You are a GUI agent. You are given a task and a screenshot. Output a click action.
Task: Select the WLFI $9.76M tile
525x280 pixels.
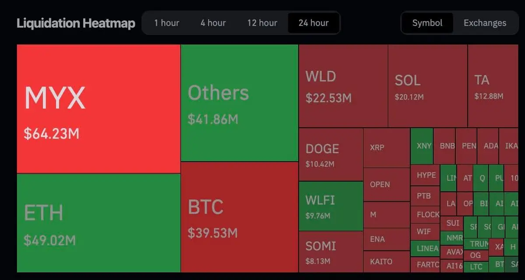(x=331, y=206)
